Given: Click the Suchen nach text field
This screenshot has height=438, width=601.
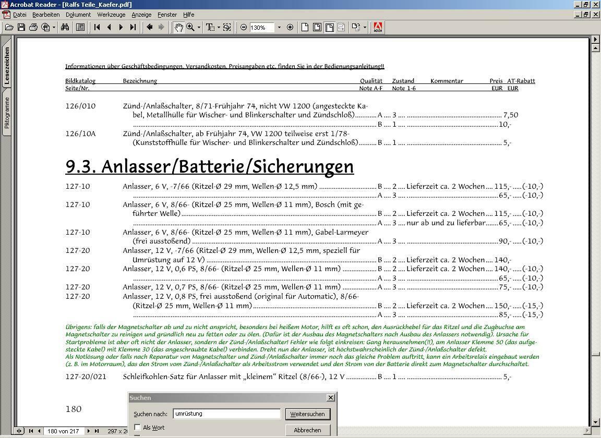Looking at the screenshot, I should (227, 414).
